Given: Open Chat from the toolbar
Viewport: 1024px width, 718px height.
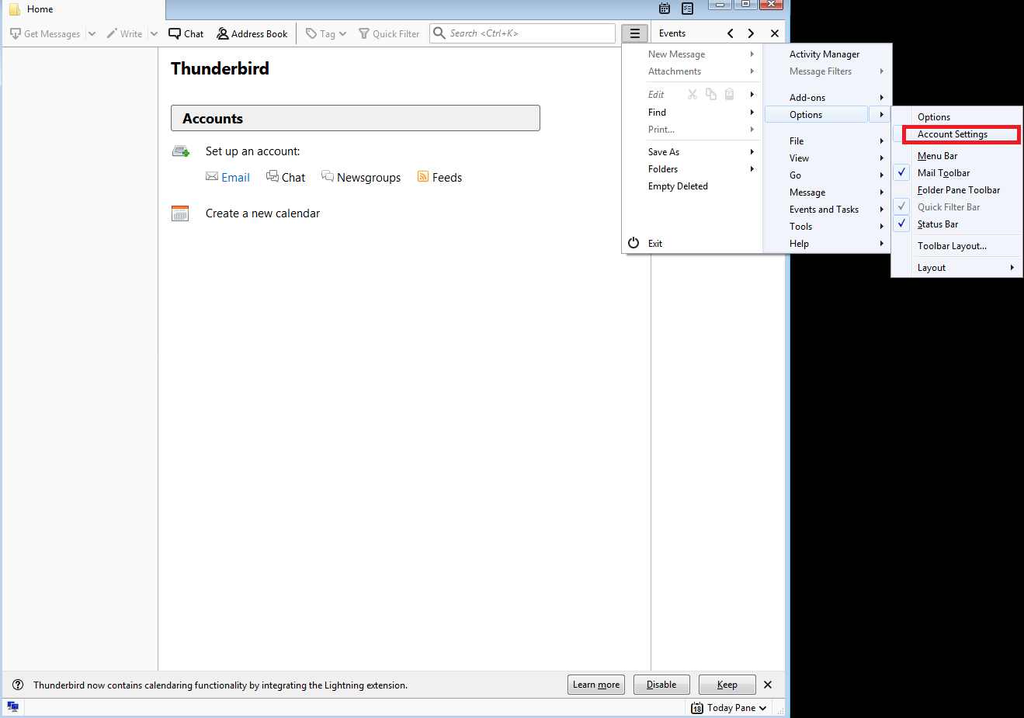Looking at the screenshot, I should coord(186,33).
